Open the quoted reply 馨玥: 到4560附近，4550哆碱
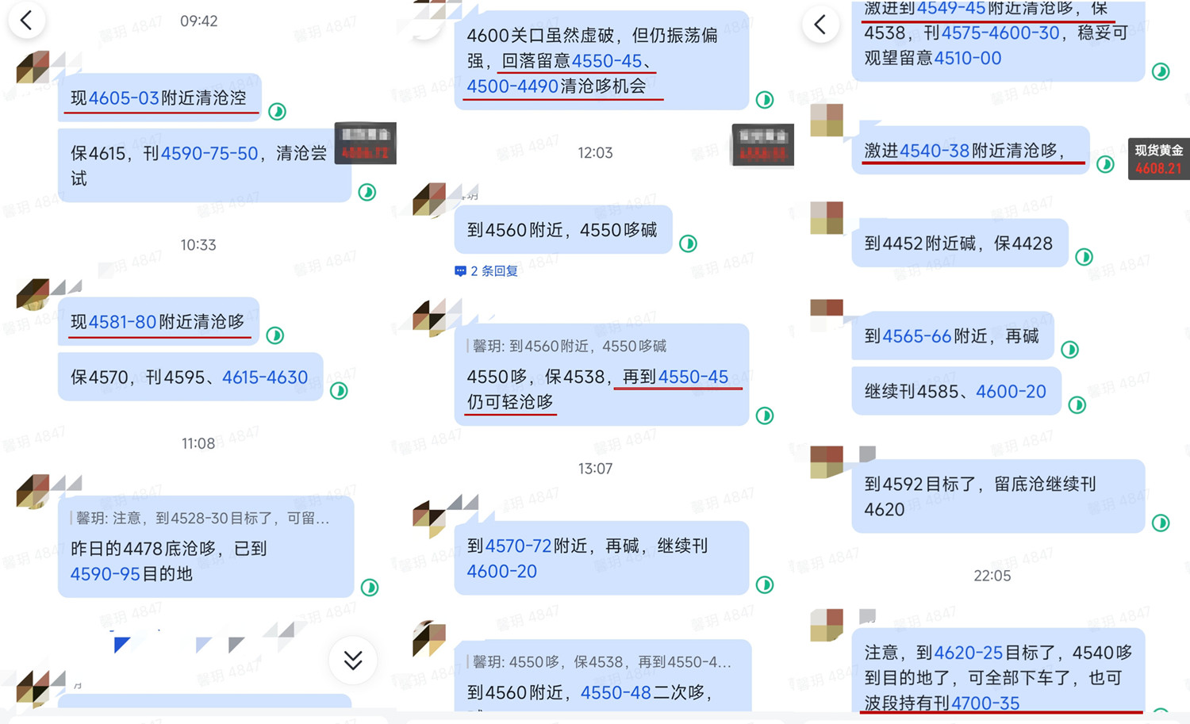Screen dimensions: 1190x724 570,346
